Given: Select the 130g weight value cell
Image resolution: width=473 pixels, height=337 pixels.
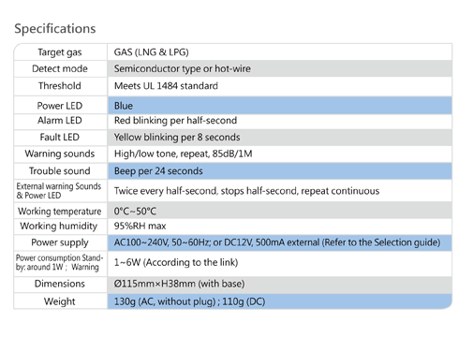Looking at the screenshot, I should tap(280, 301).
